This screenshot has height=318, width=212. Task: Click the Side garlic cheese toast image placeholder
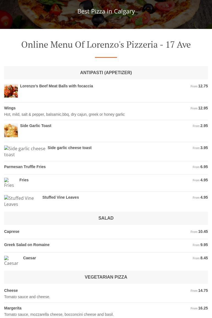point(25,152)
